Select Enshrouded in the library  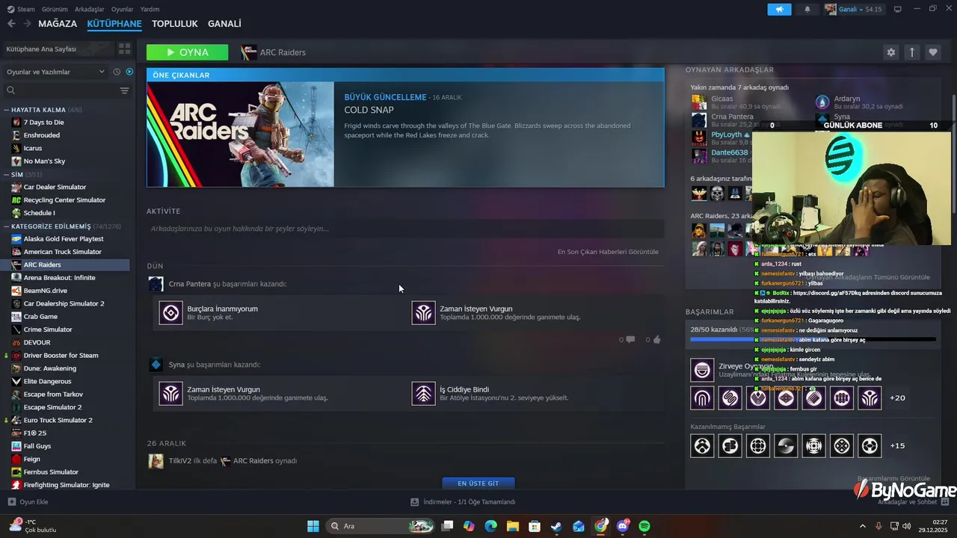41,135
